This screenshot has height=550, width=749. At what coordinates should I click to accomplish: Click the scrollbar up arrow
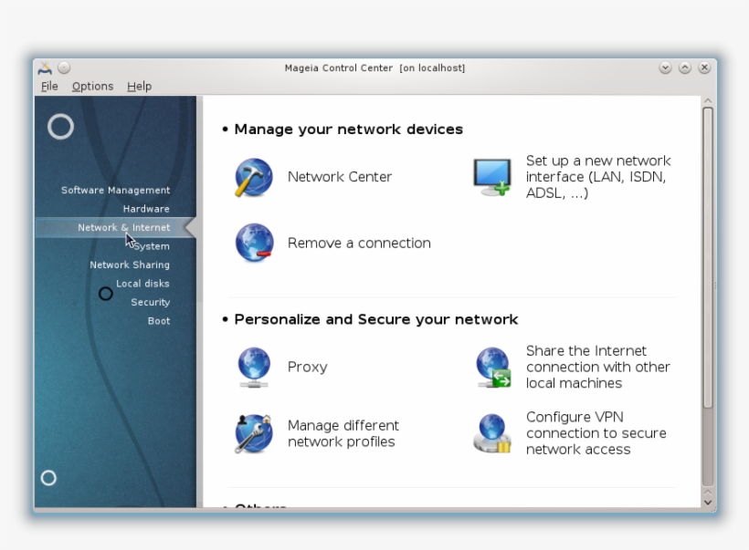point(709,100)
